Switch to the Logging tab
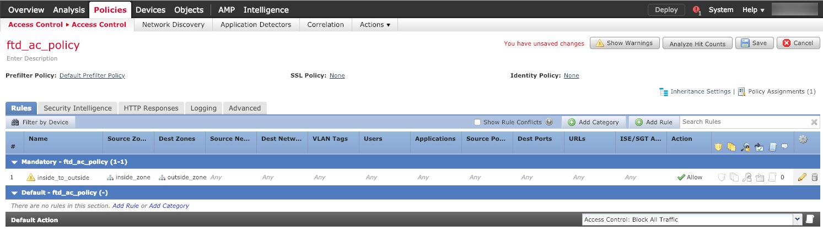823x231 pixels. [x=203, y=108]
